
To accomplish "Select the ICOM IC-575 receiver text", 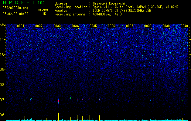I will click(x=122, y=11).
